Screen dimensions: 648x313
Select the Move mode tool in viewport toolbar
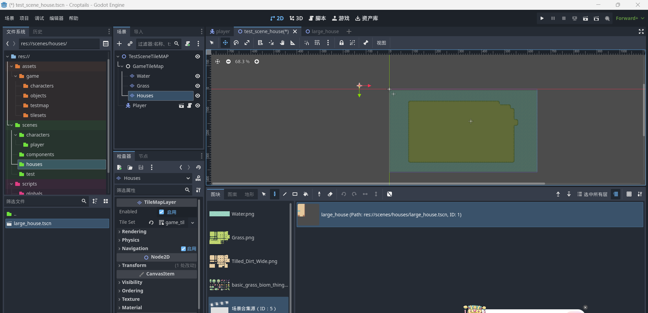tap(225, 43)
